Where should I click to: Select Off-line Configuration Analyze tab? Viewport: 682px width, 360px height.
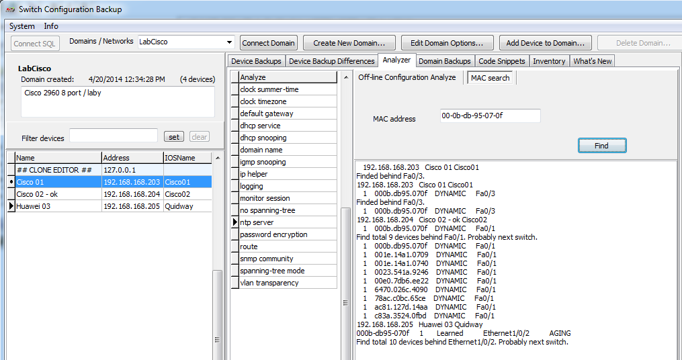click(407, 77)
